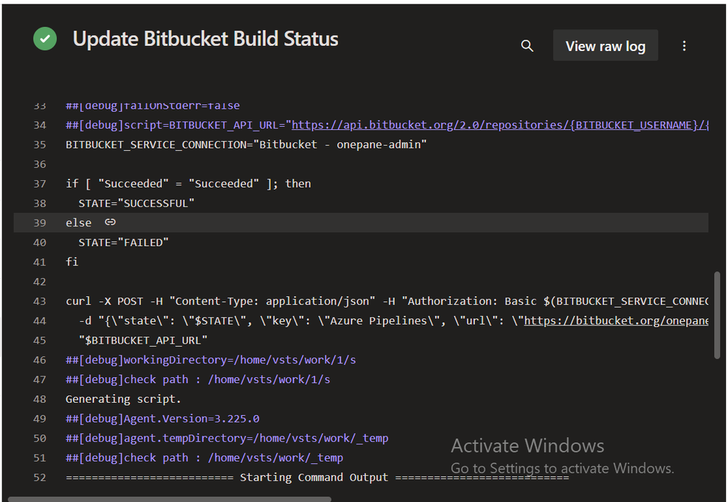The width and height of the screenshot is (728, 502).
Task: Click the STATE="FAILED" line
Action: click(x=123, y=242)
